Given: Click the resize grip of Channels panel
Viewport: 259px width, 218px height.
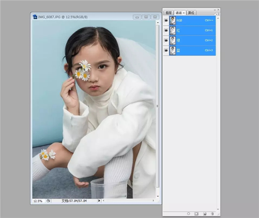Looking at the screenshot, I should 218,215.
